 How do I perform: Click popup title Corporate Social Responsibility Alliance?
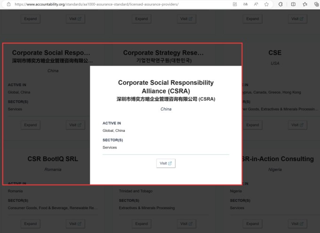click(166, 87)
